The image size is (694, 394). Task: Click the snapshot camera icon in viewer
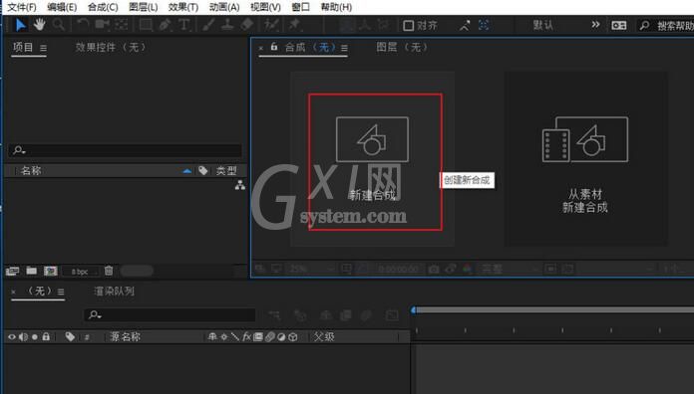click(434, 269)
